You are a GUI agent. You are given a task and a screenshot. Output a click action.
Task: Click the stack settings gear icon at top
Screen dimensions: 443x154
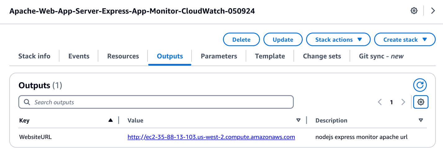click(x=414, y=11)
